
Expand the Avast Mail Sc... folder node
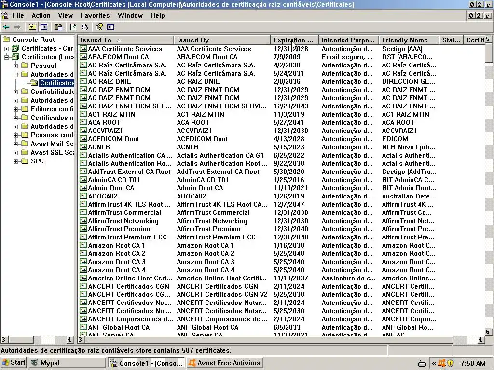[15, 144]
